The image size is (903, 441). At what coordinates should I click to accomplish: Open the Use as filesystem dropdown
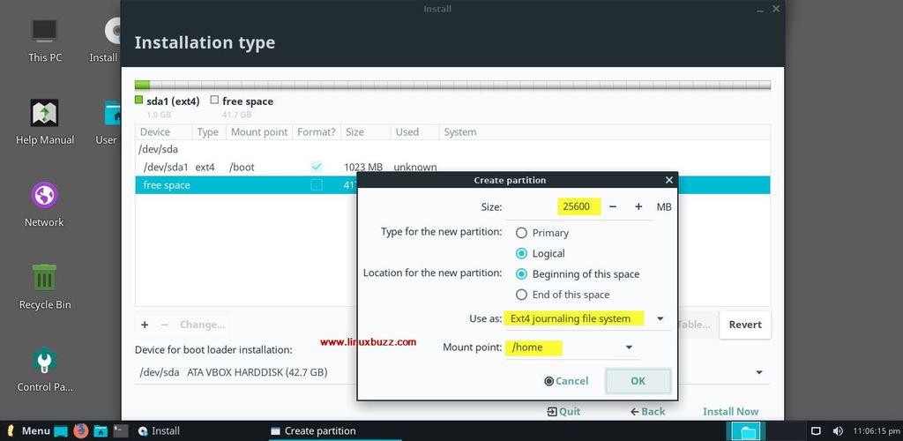pyautogui.click(x=587, y=319)
